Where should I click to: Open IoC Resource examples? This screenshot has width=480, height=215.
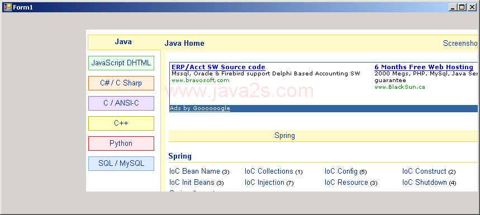346,183
